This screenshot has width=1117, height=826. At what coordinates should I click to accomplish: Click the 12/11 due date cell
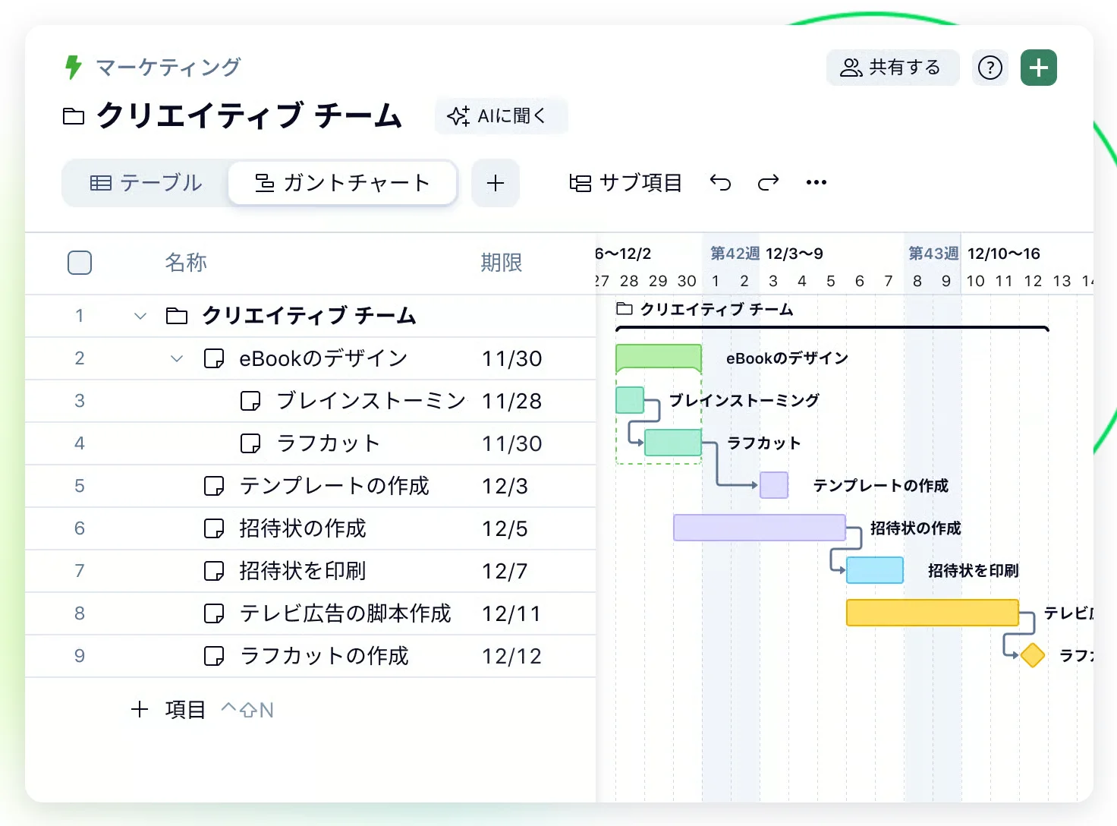coord(511,613)
